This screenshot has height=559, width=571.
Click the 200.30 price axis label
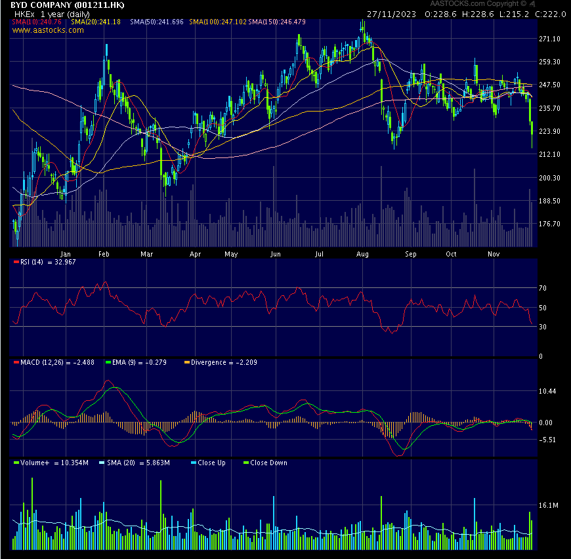pos(549,178)
